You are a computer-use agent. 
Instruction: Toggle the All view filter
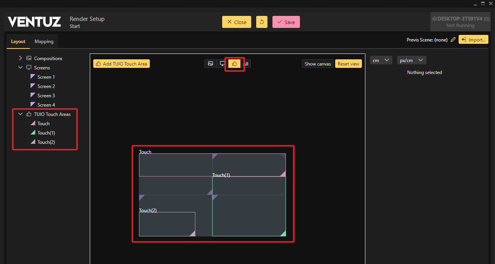click(x=246, y=64)
